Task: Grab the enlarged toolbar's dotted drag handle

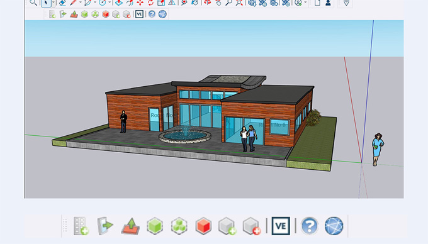Action: tap(65, 226)
